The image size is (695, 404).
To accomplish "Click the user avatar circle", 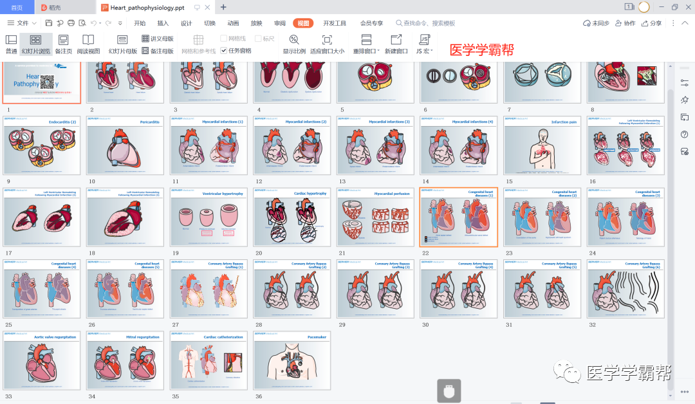I will point(644,7).
